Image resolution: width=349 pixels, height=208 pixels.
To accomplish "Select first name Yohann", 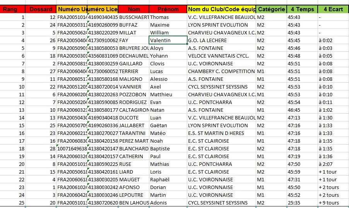I will coord(168,56).
